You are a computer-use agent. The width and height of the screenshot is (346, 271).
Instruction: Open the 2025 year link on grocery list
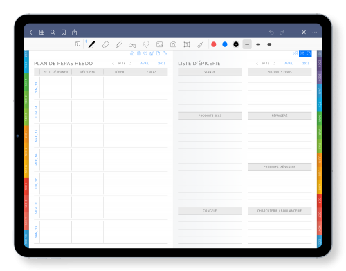[306, 63]
